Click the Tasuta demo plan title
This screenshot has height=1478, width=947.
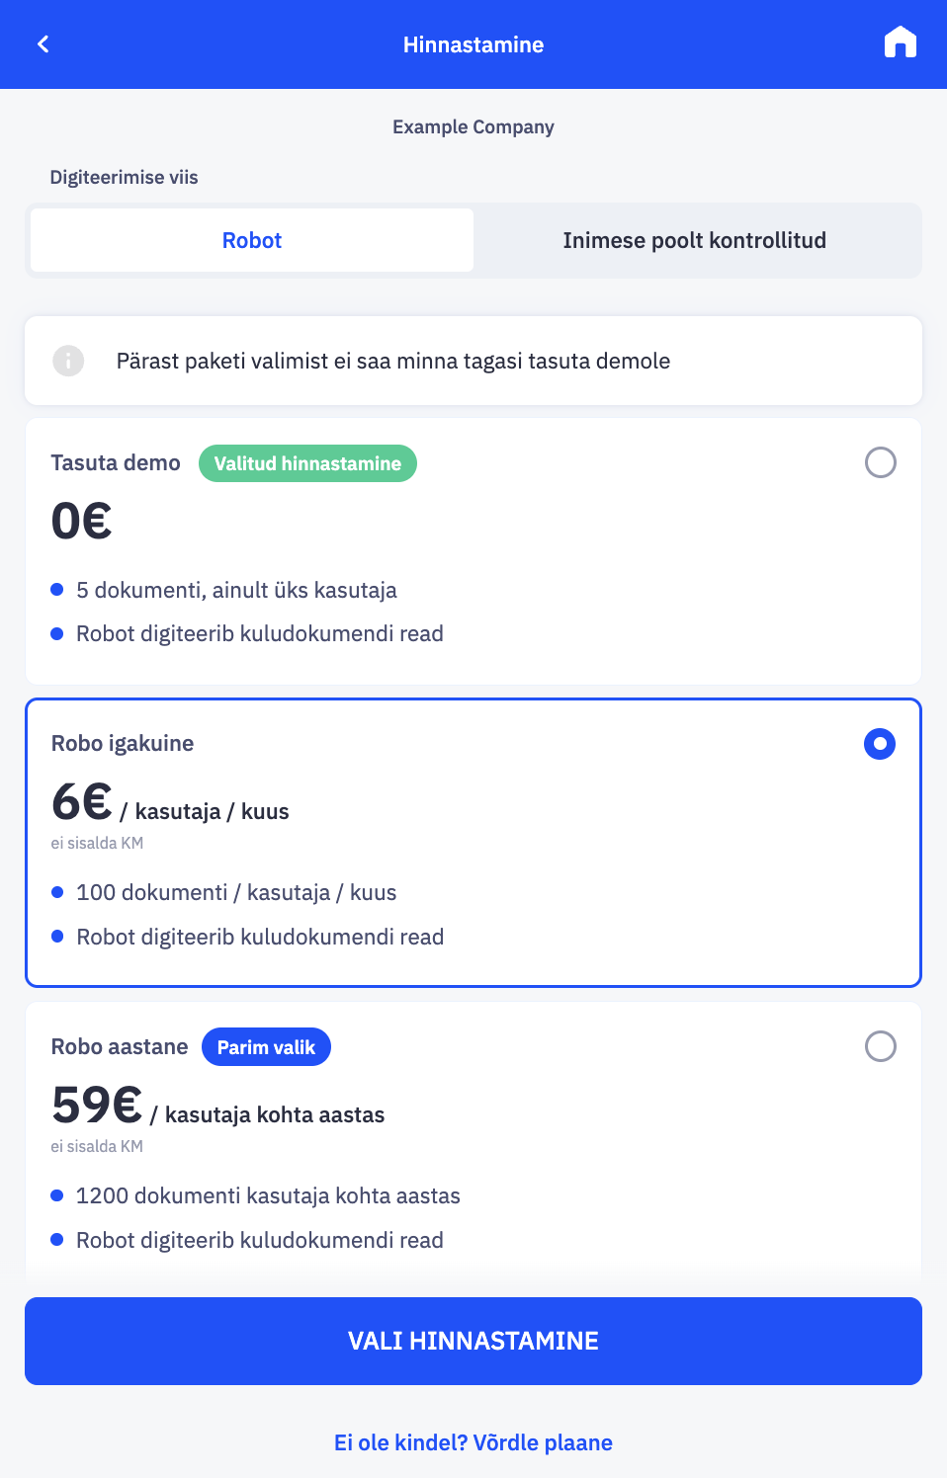[x=116, y=463]
